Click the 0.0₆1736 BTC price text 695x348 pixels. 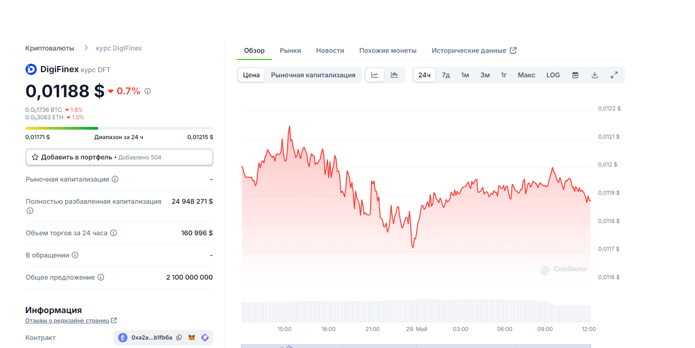(x=44, y=110)
